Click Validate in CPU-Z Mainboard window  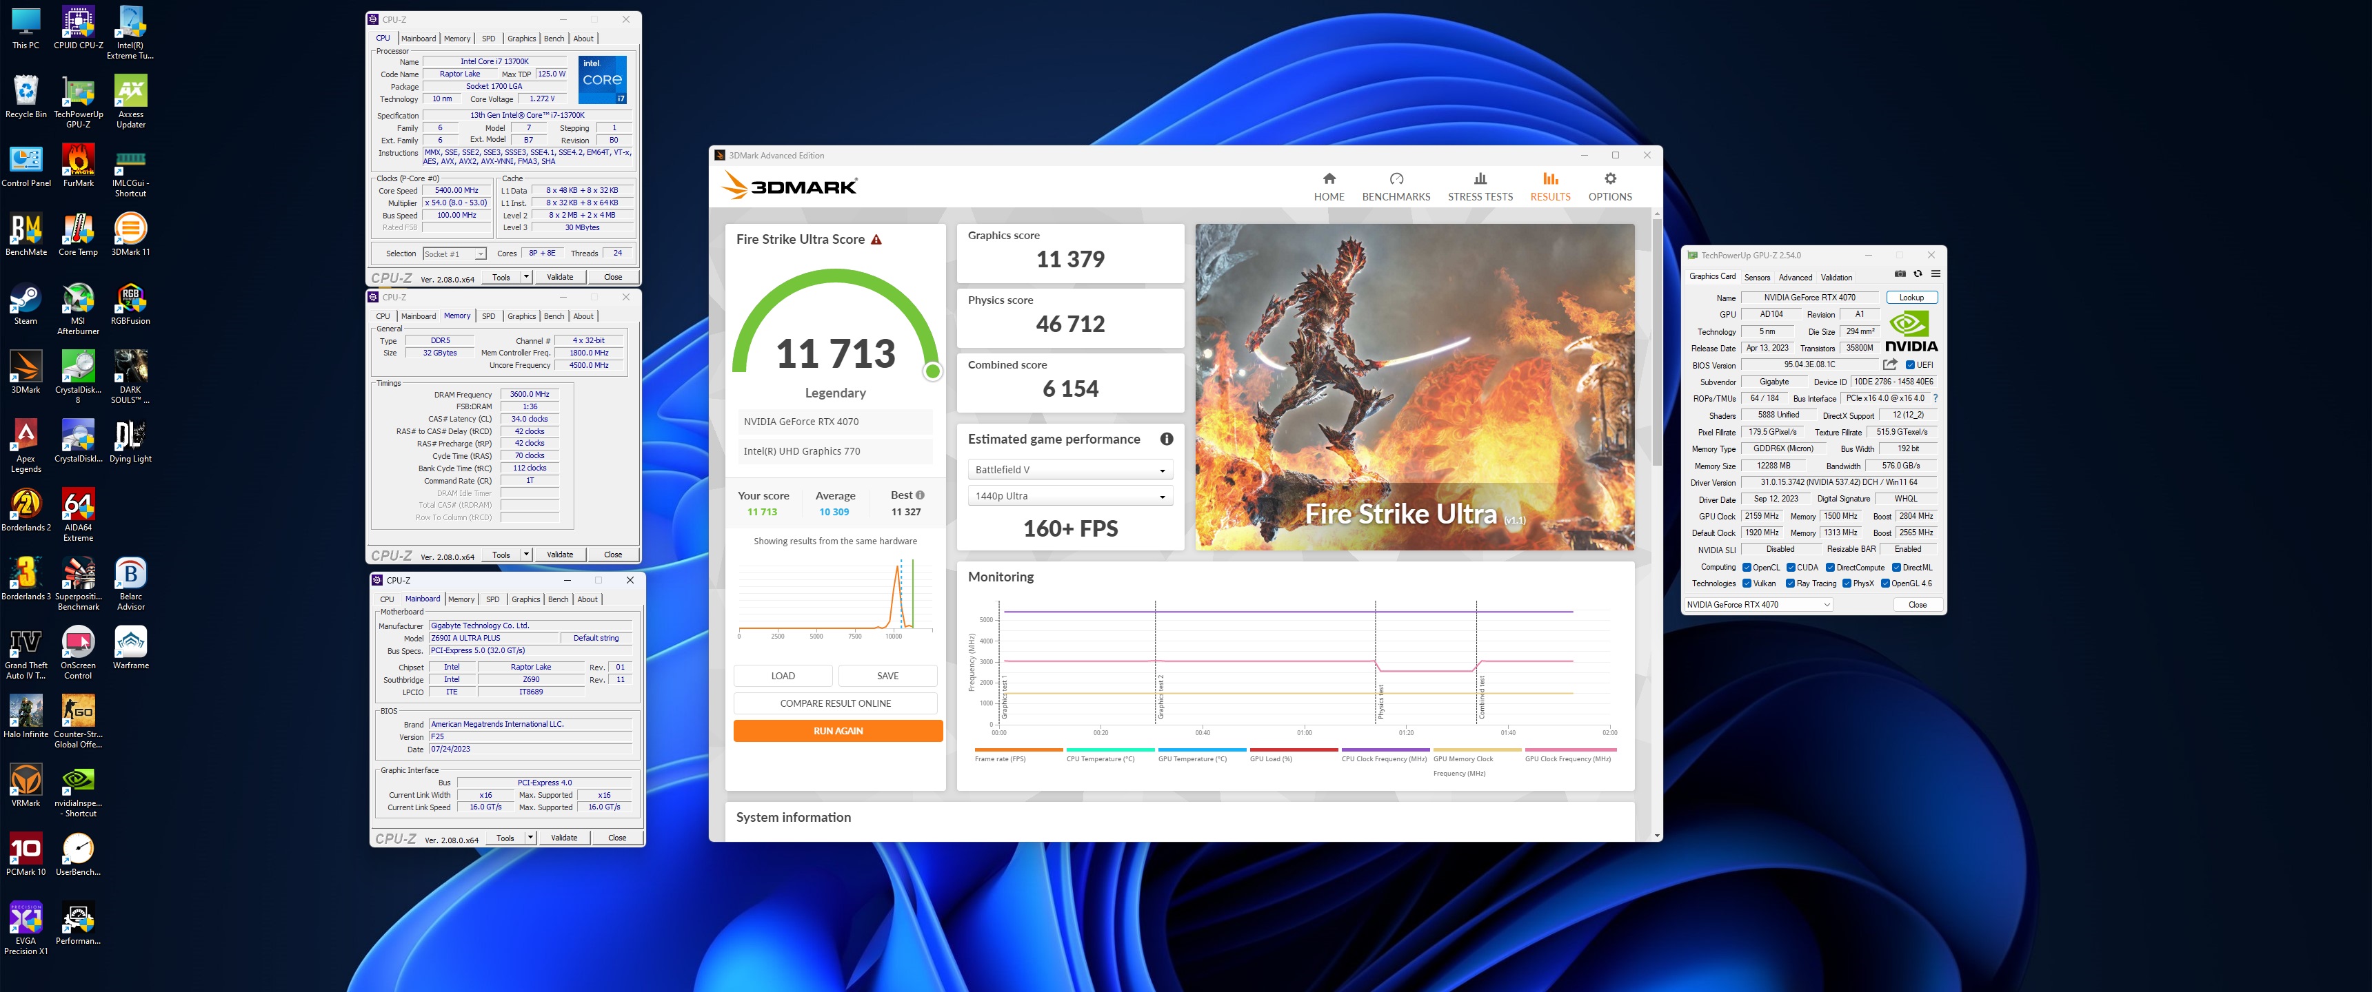click(563, 838)
